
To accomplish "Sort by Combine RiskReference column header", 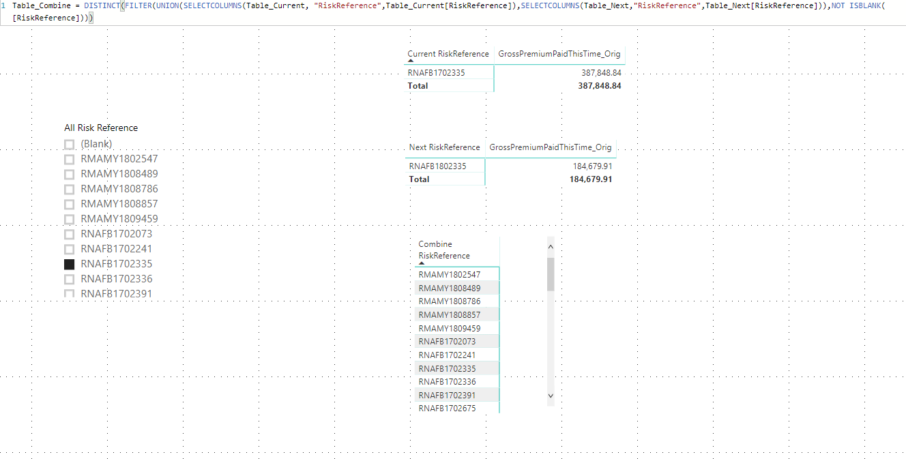I will coord(444,250).
